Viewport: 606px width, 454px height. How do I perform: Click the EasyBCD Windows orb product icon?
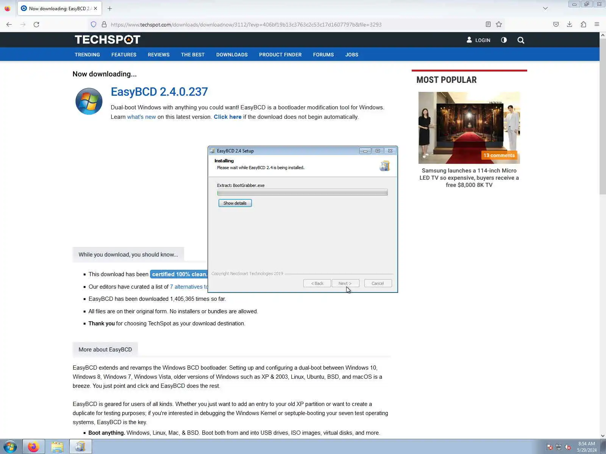[x=89, y=101]
